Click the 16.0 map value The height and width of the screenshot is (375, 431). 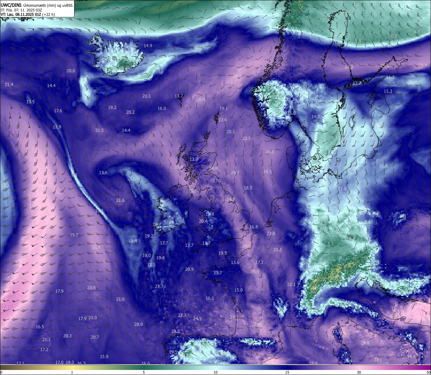[162, 108]
